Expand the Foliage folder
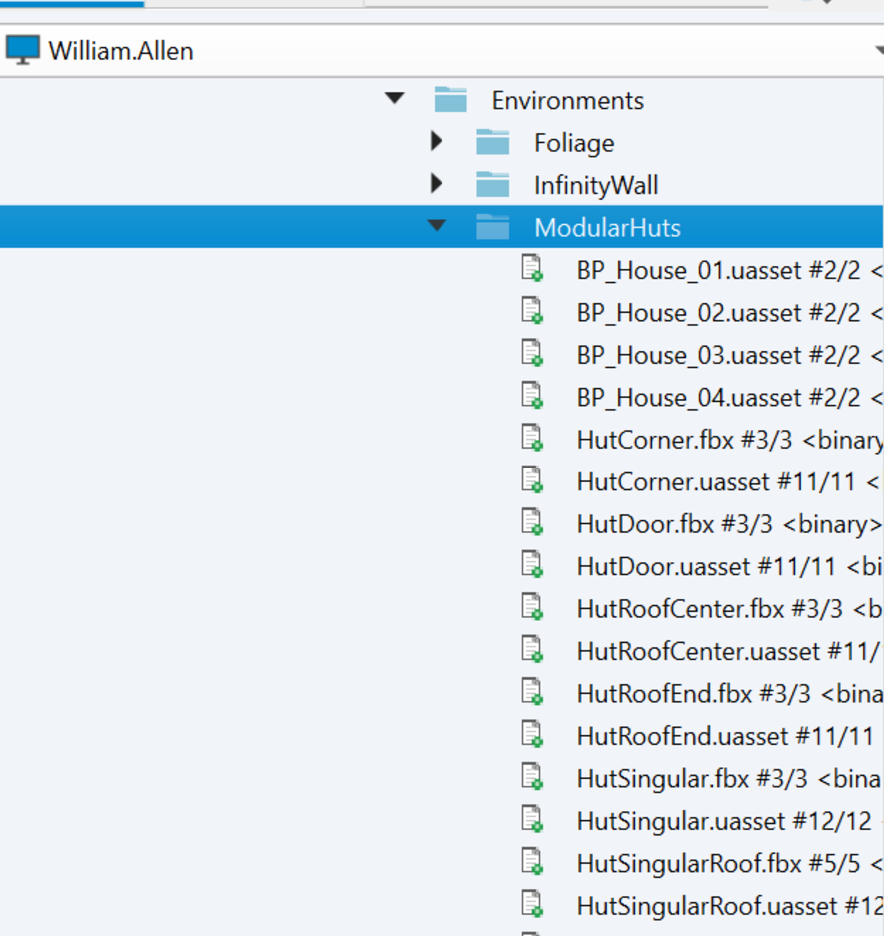The image size is (884, 936). click(437, 141)
